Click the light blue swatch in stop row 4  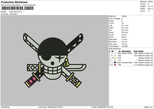[115, 60]
